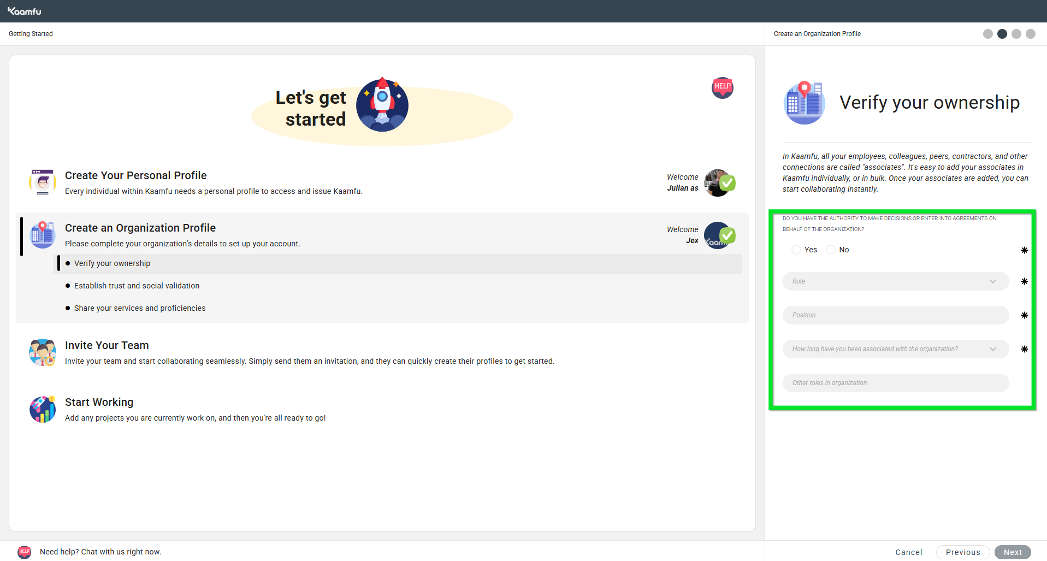The width and height of the screenshot is (1047, 561).
Task: Click the rocket launch illustration
Action: (x=382, y=105)
